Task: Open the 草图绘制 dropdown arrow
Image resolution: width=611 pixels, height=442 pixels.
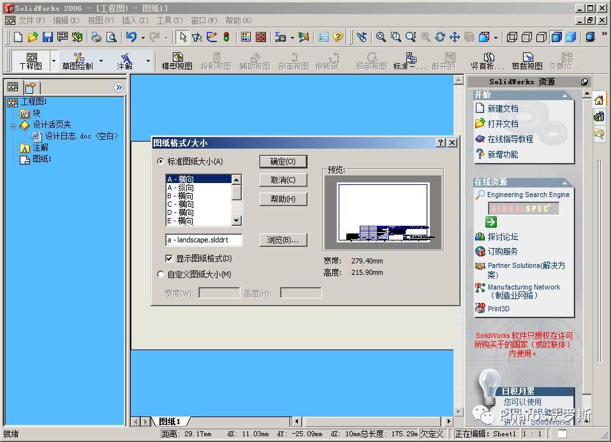Action: click(101, 61)
